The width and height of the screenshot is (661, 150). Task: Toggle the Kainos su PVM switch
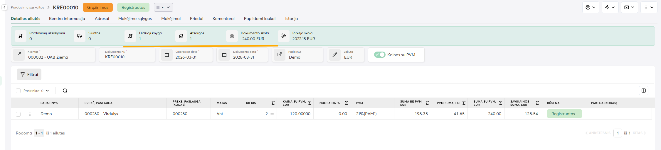[379, 55]
